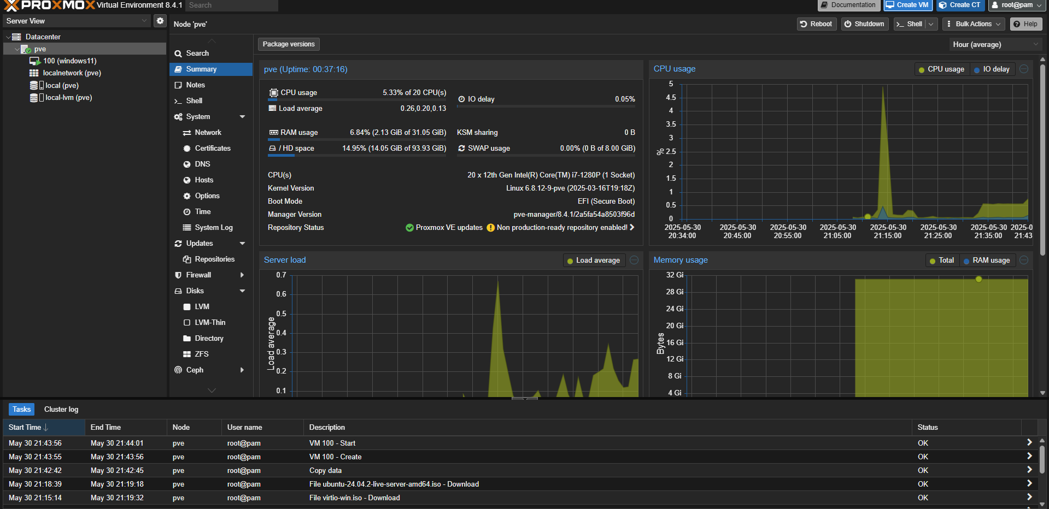
Task: Open the Bulk Actions dropdown
Action: 974,24
